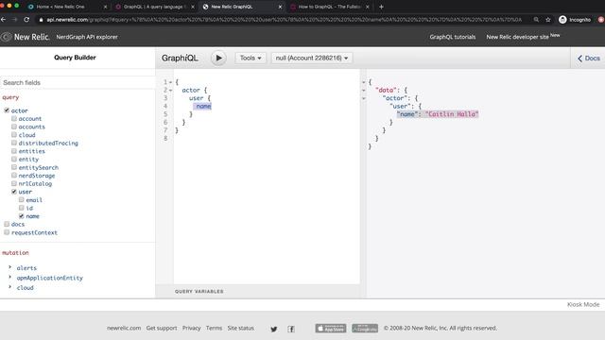The height and width of the screenshot is (340, 605).
Task: Open the Privacy footer link
Action: pos(191,328)
